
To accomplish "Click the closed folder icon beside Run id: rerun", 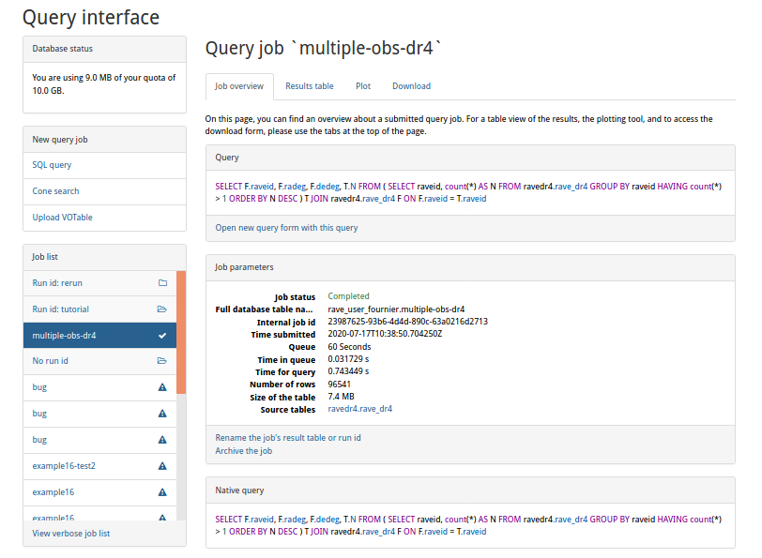I will point(161,282).
